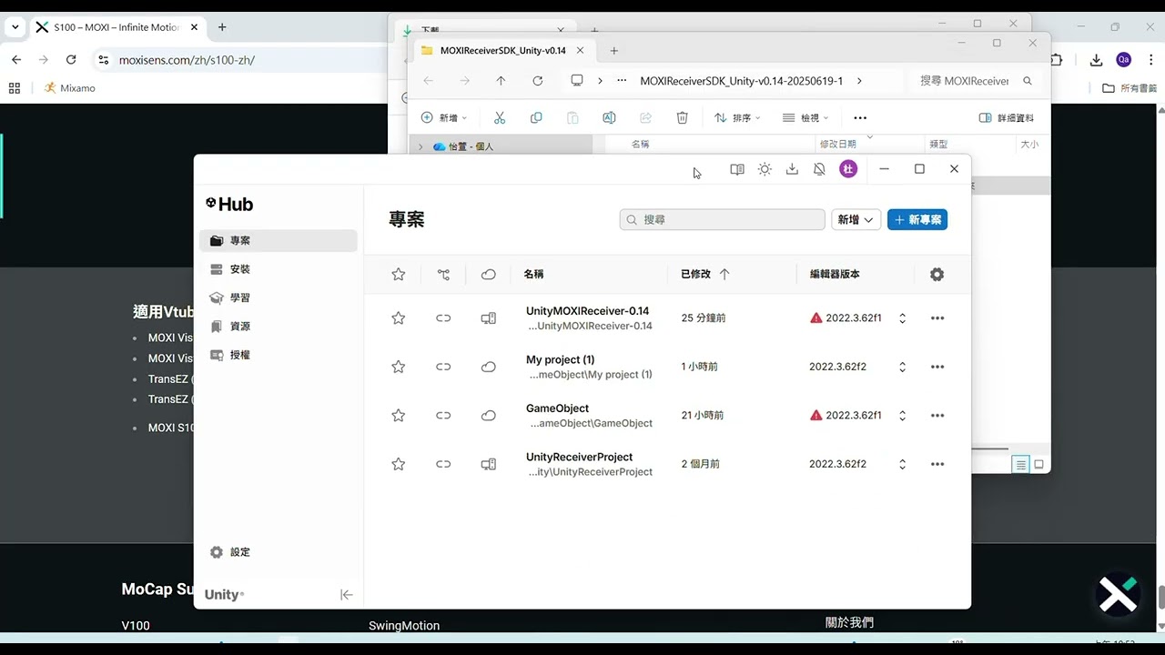Click the Cut scissors icon in File Explorer
Image resolution: width=1165 pixels, height=655 pixels.
click(499, 118)
